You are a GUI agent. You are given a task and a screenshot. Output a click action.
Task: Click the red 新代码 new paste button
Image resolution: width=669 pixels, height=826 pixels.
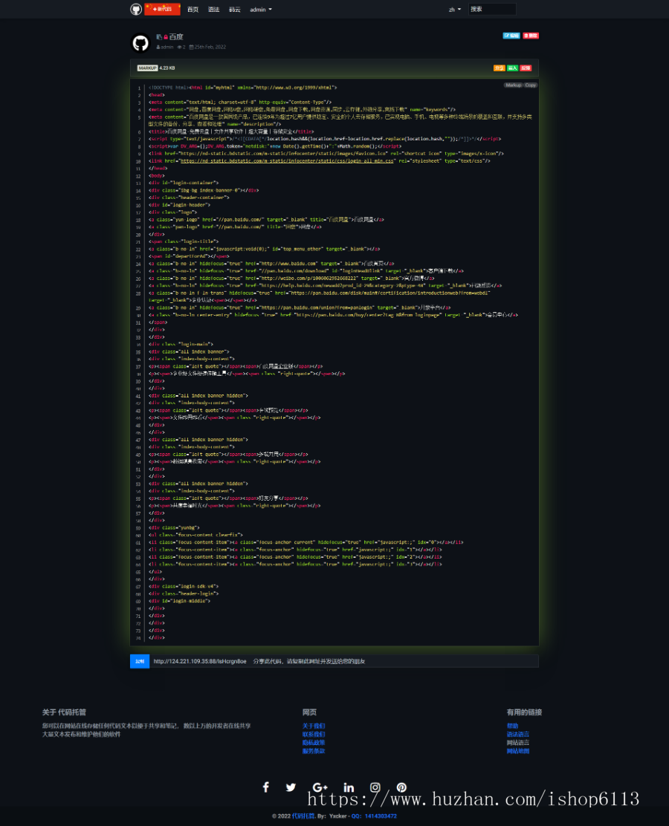[x=162, y=9]
